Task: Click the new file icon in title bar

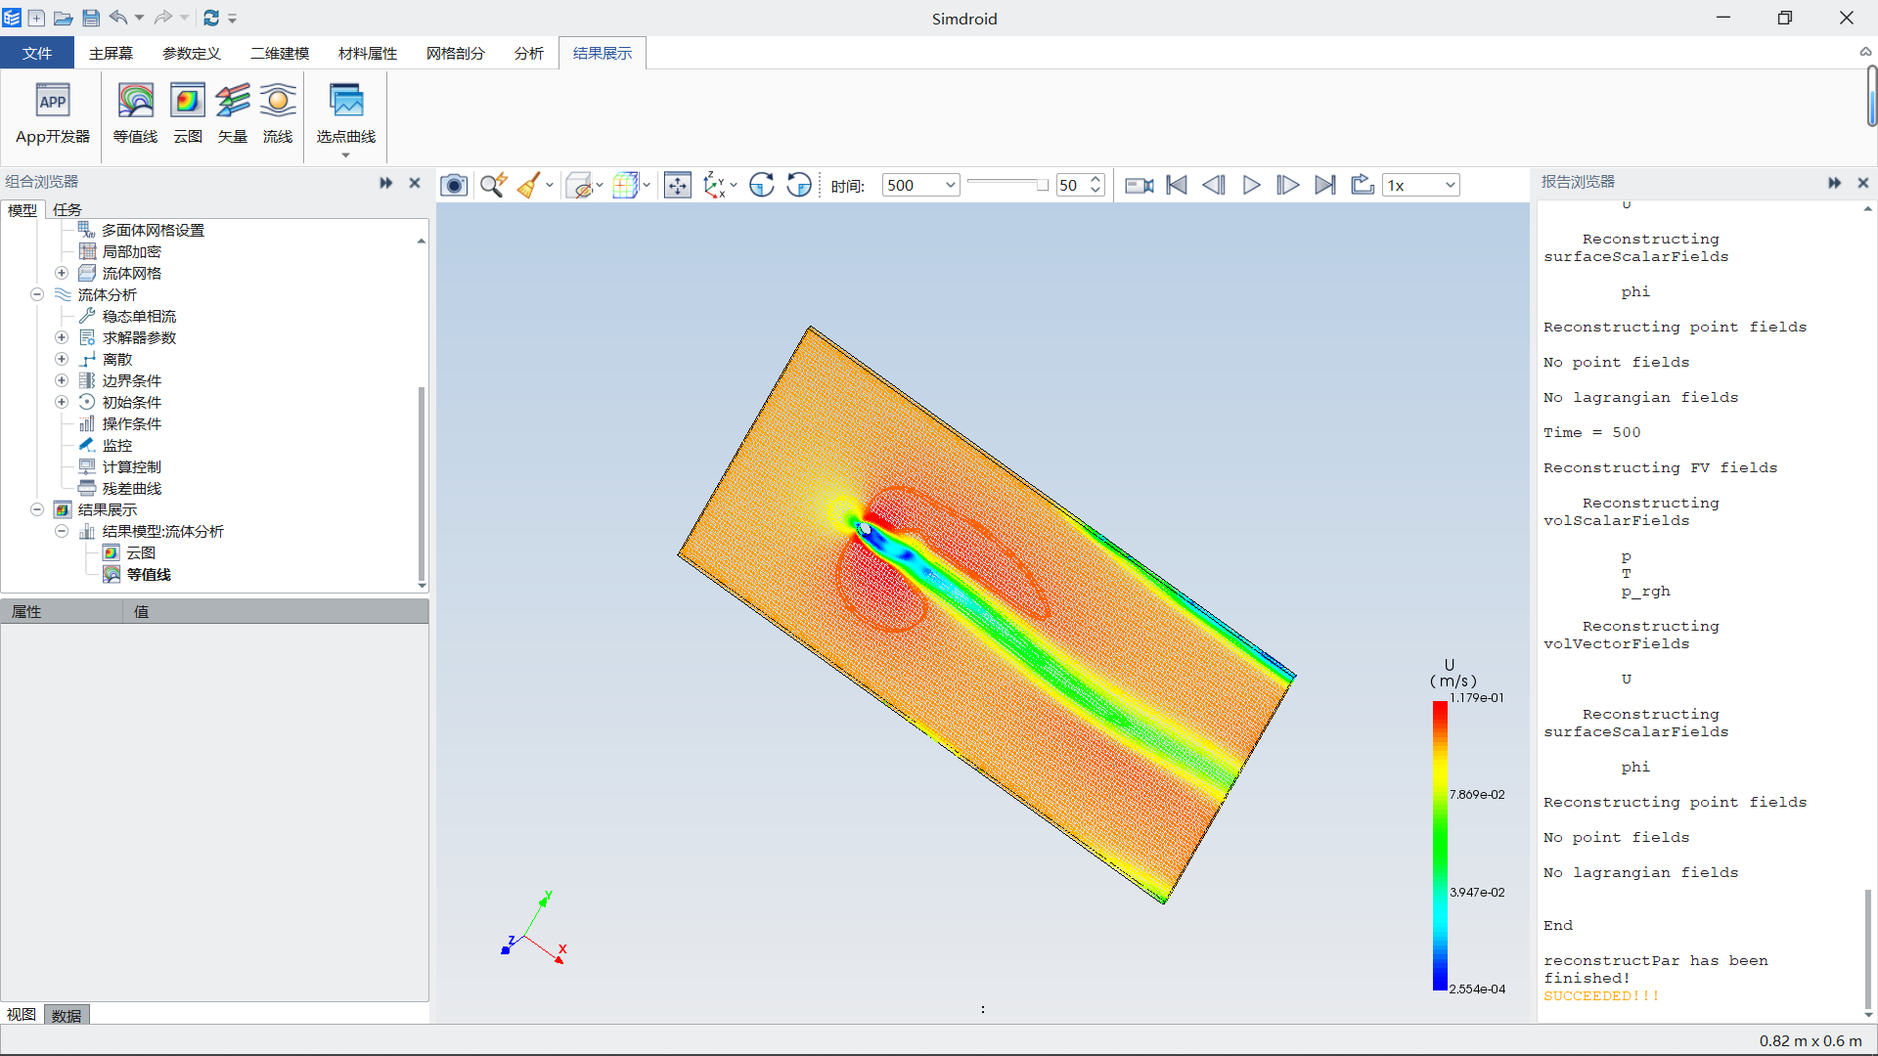Action: [x=36, y=18]
